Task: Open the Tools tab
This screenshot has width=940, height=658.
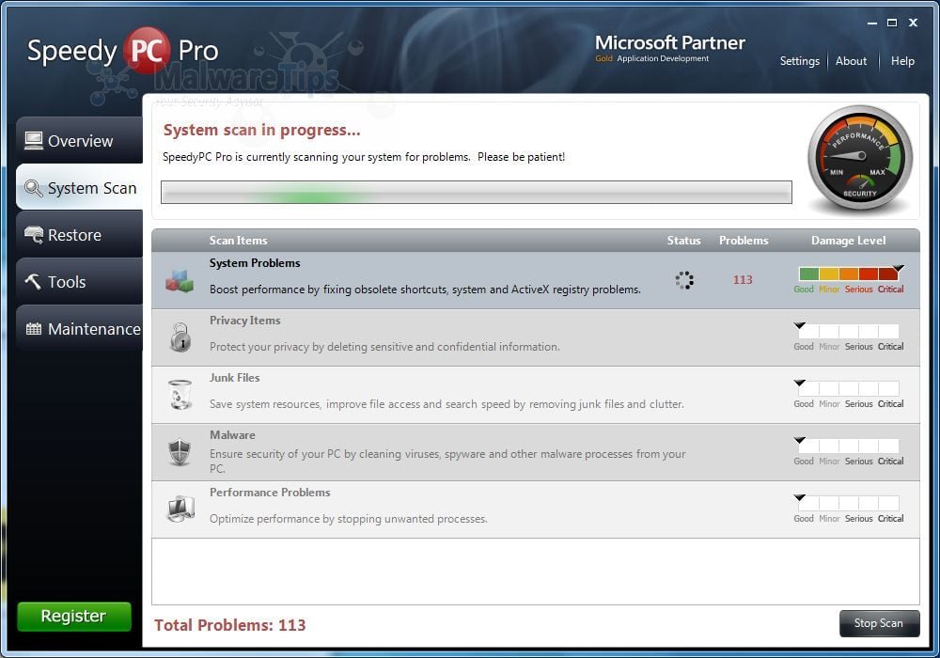Action: pyautogui.click(x=80, y=281)
